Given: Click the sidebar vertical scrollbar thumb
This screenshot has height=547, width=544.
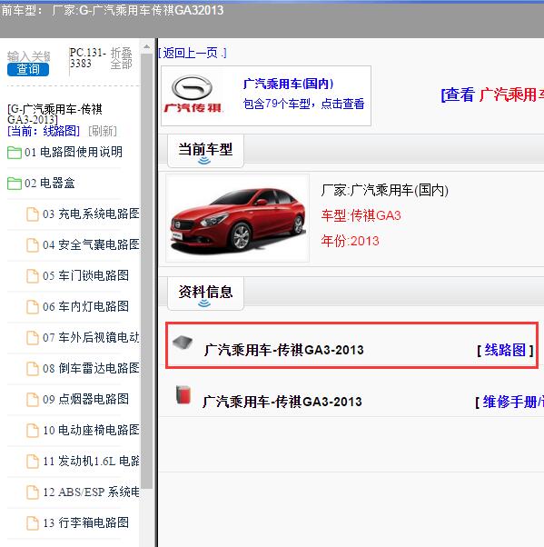Looking at the screenshot, I should pos(147,271).
